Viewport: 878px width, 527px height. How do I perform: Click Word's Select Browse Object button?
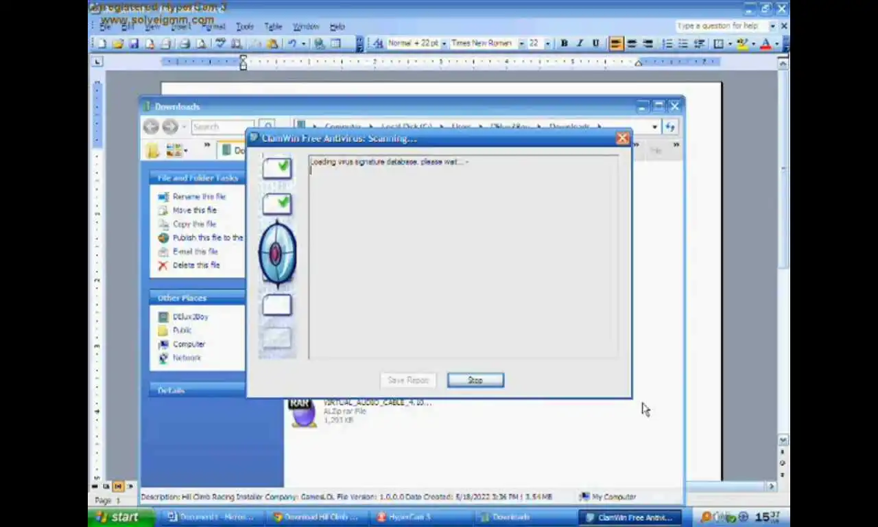point(783,463)
